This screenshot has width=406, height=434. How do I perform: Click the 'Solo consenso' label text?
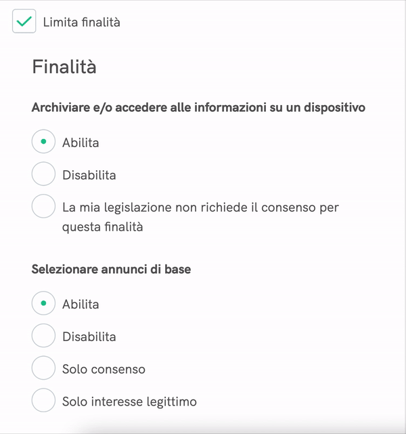click(104, 369)
